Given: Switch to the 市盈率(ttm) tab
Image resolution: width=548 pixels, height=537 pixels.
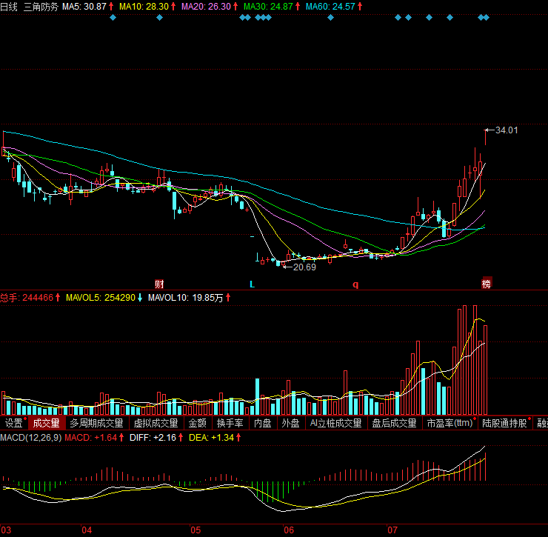Looking at the screenshot, I should (449, 424).
